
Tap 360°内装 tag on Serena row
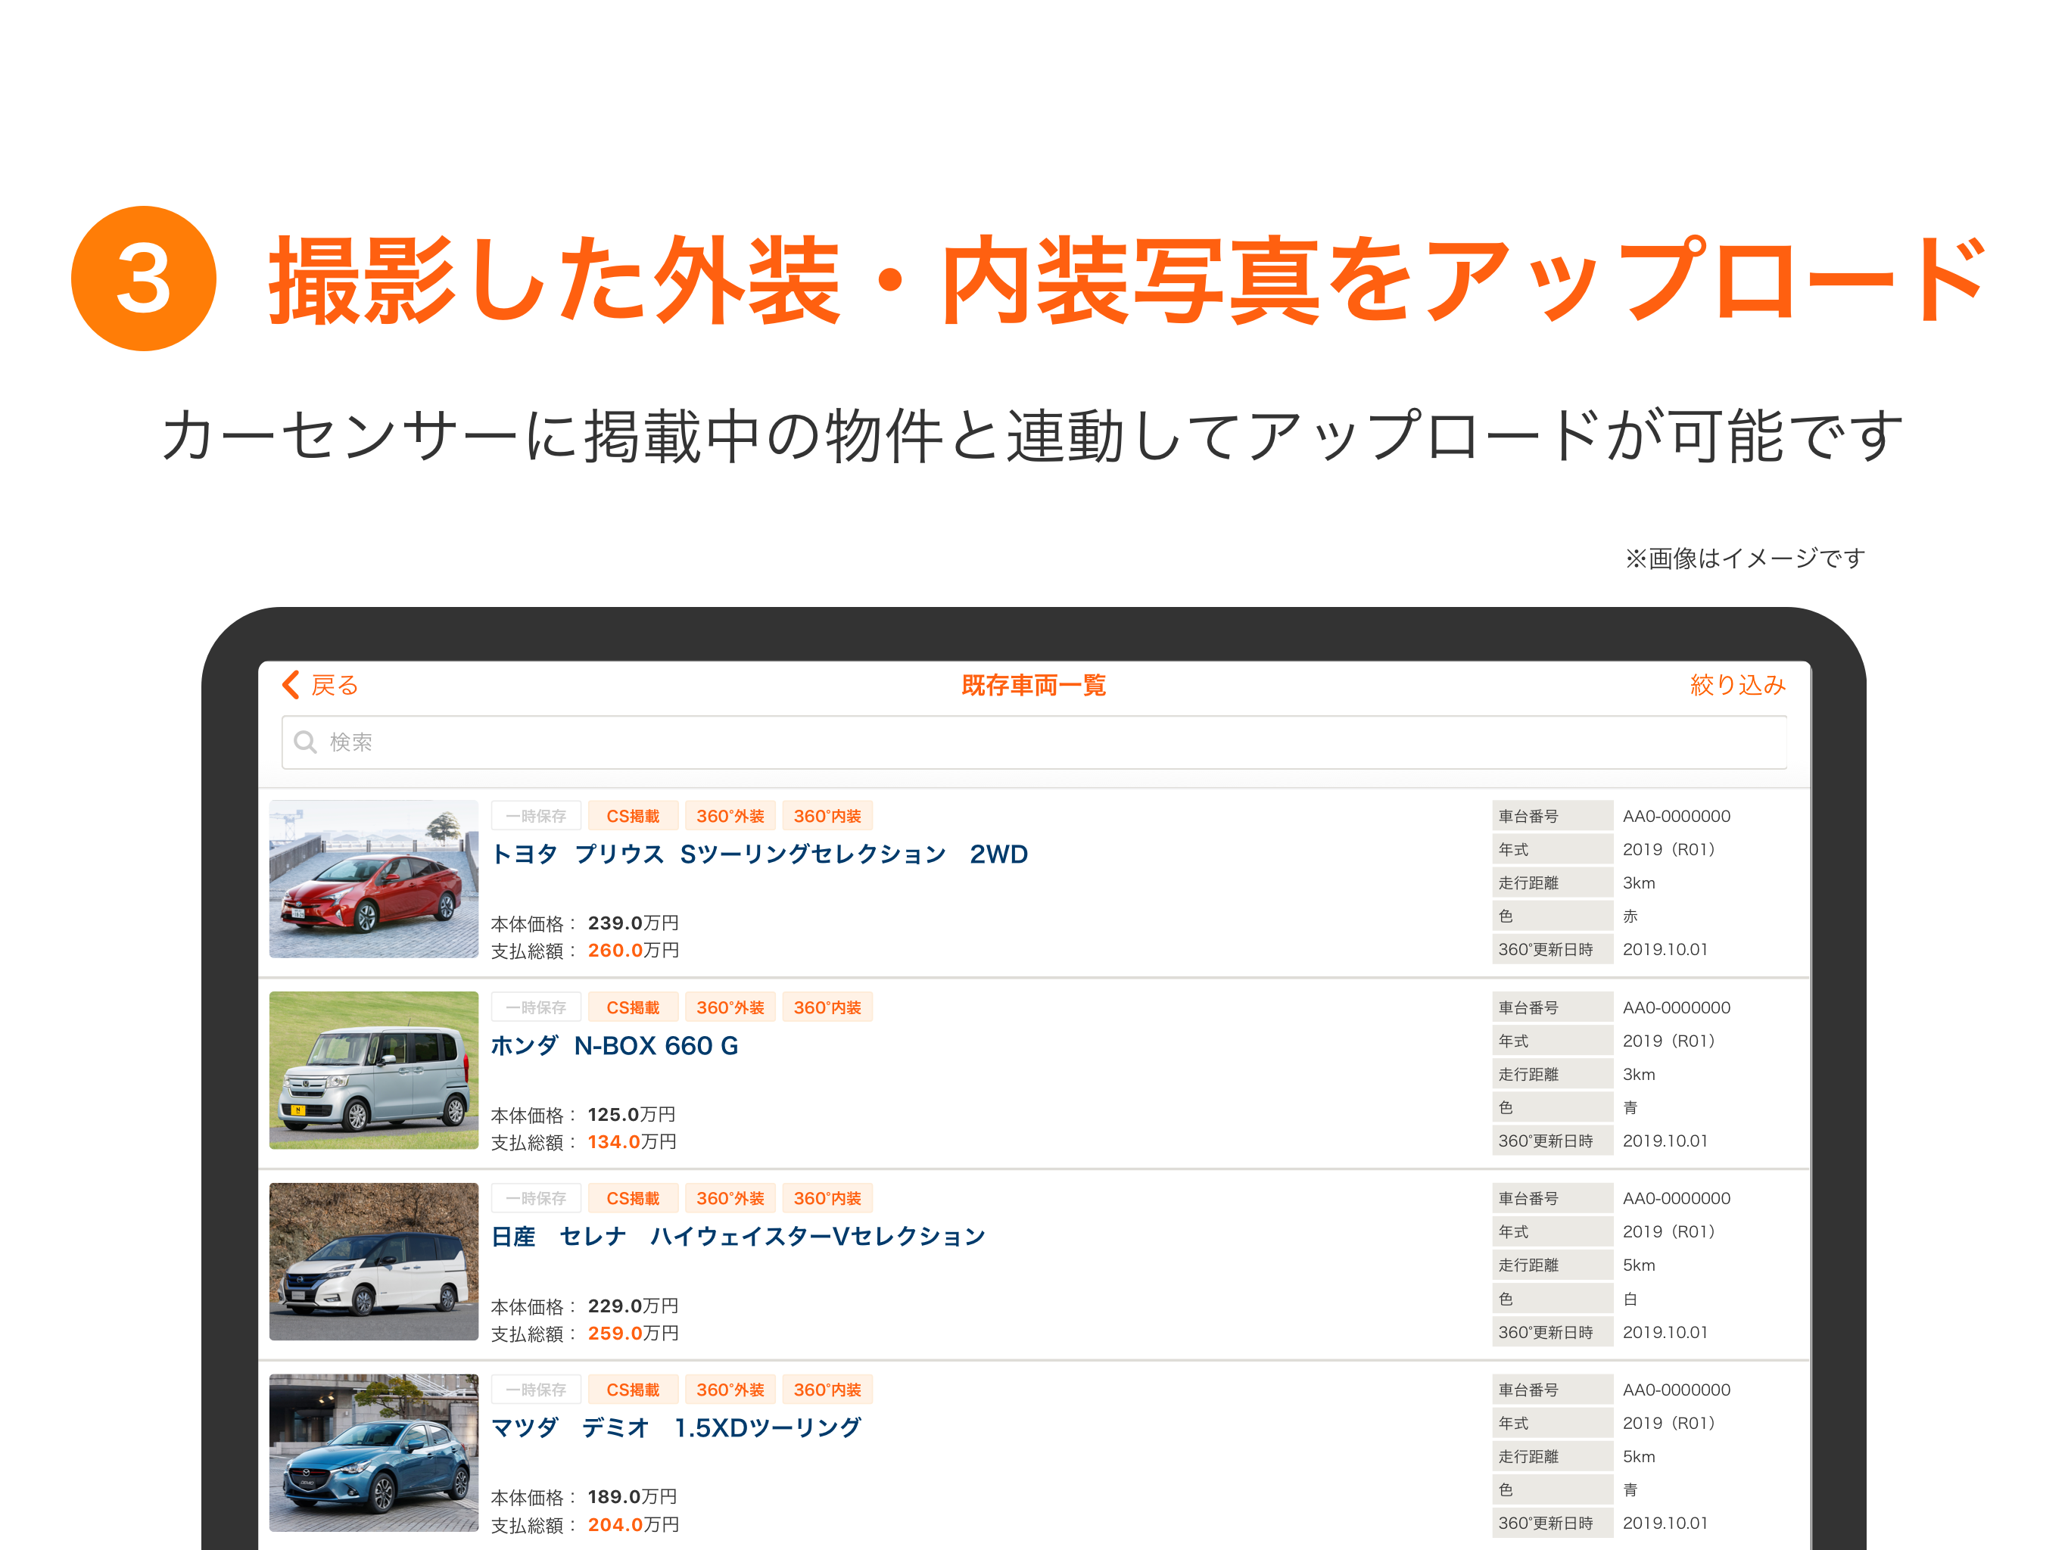coord(827,1199)
